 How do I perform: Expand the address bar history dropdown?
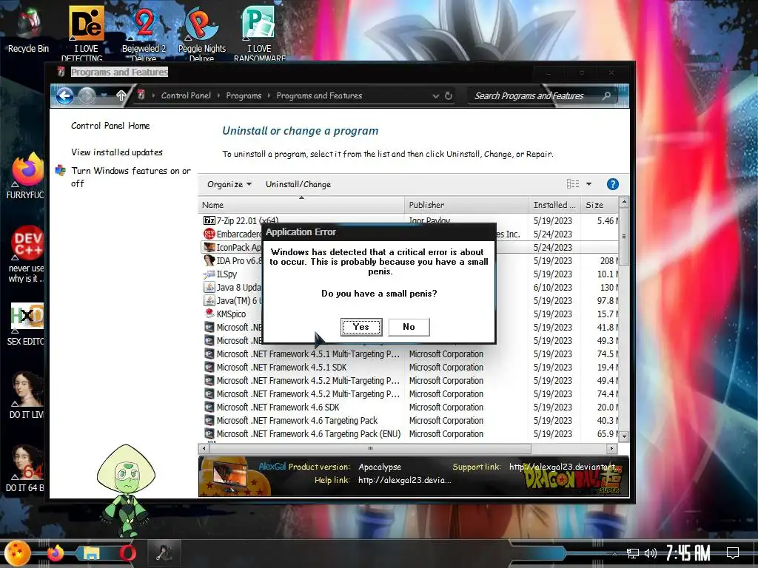pyautogui.click(x=435, y=95)
